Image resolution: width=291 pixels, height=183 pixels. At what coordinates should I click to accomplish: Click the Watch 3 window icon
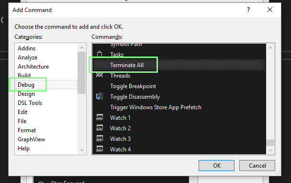100,138
